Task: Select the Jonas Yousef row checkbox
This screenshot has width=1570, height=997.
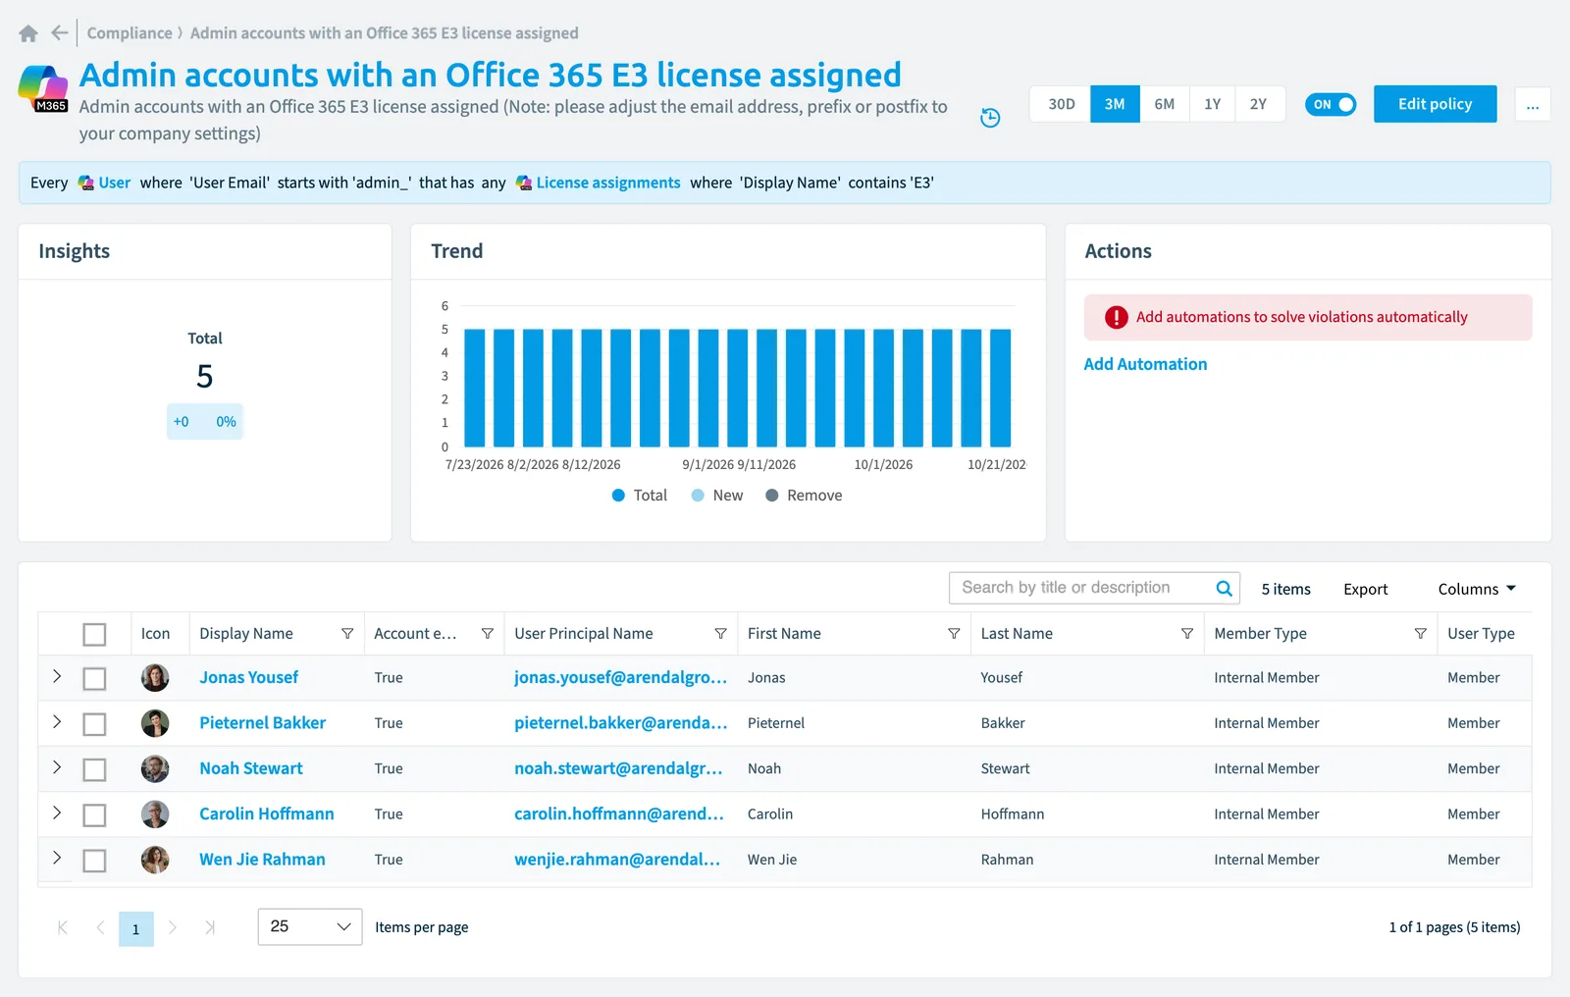Action: click(94, 679)
